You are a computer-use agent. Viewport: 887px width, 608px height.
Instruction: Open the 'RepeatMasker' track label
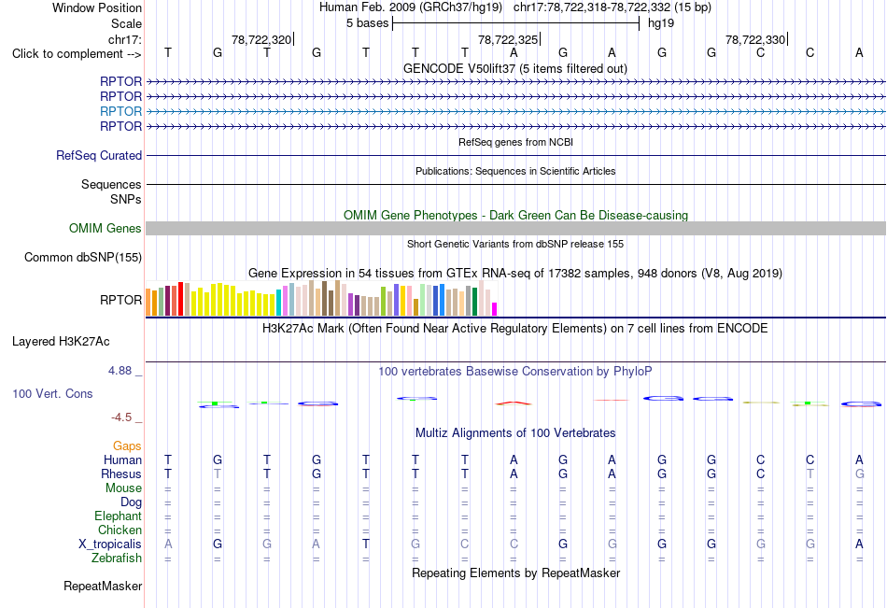[x=103, y=586]
